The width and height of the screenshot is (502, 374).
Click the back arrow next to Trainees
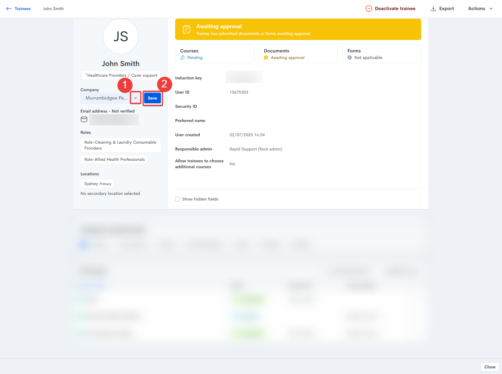pos(9,9)
